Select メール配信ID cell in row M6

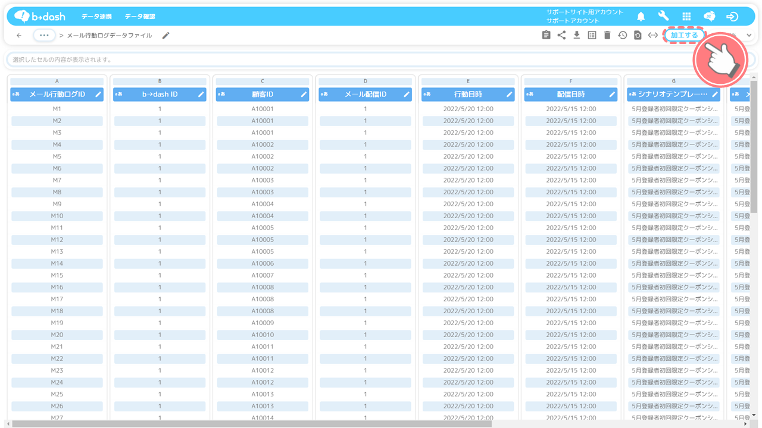pos(366,168)
